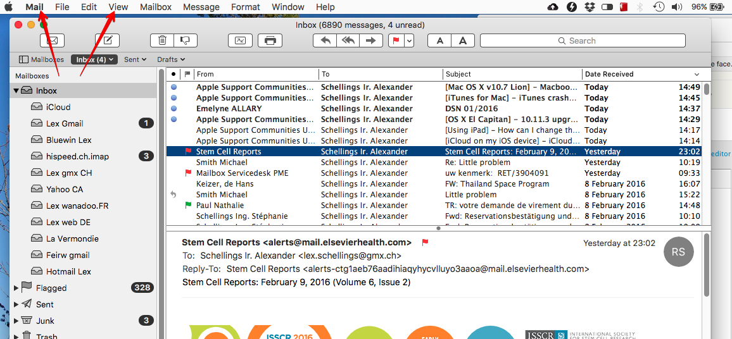Open the Edit menu
Viewport: 732px width, 339px height.
click(x=89, y=7)
